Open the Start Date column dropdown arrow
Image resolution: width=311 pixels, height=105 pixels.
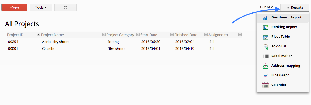click(172, 35)
